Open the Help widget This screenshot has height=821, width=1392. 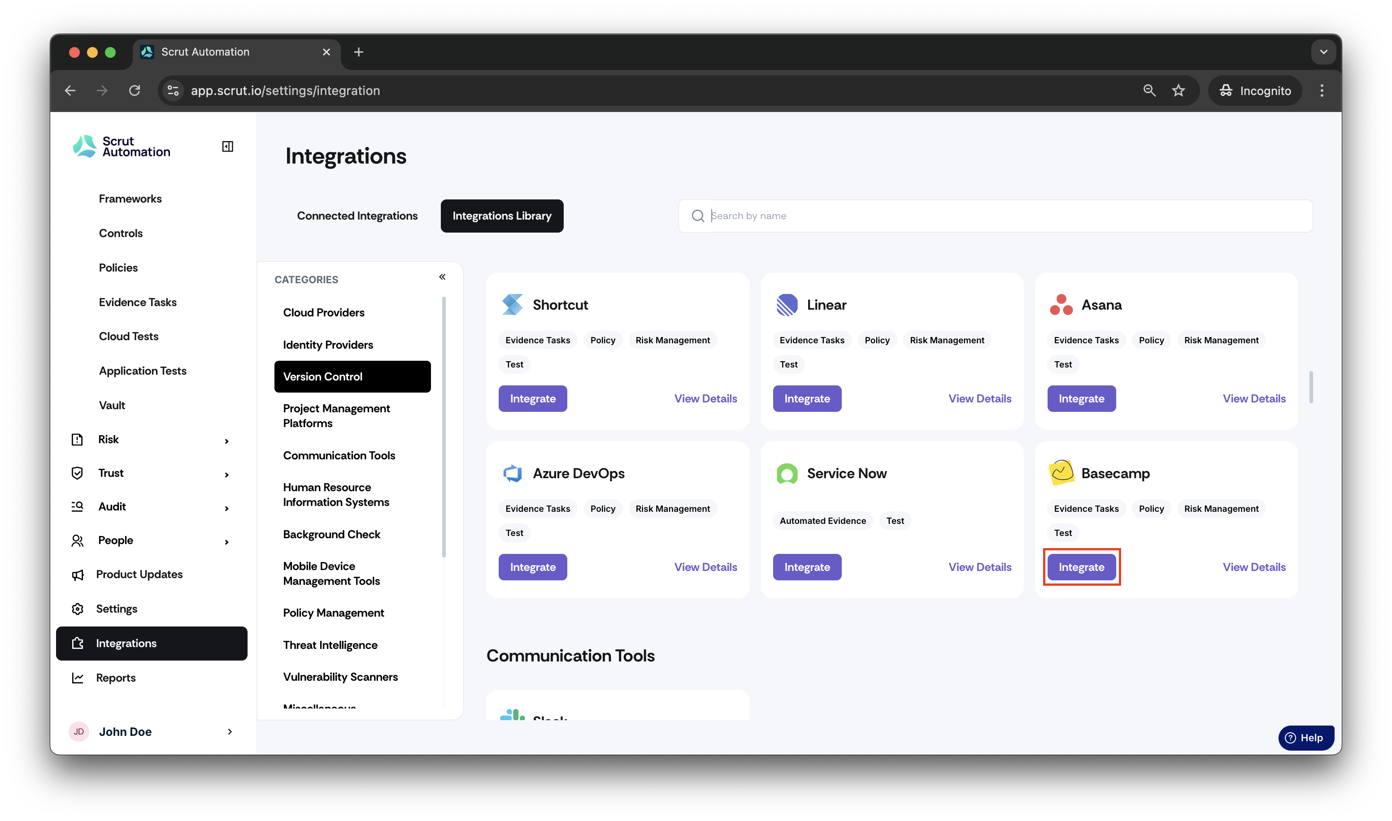pyautogui.click(x=1305, y=738)
